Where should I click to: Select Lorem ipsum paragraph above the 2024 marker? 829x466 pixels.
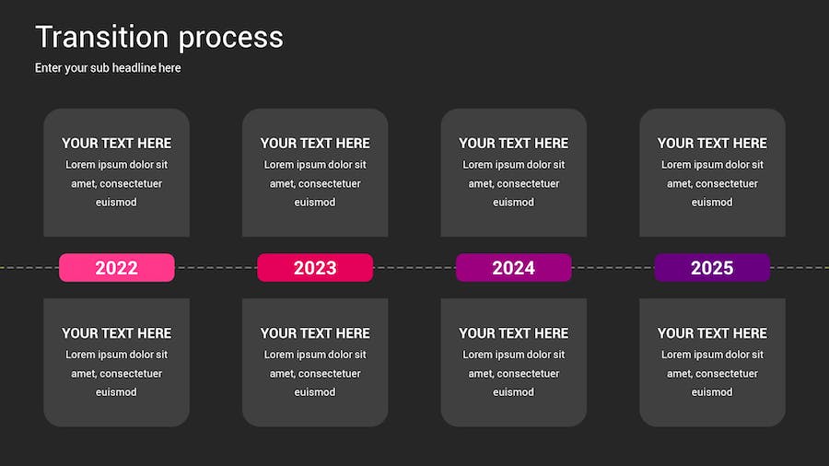click(x=513, y=183)
